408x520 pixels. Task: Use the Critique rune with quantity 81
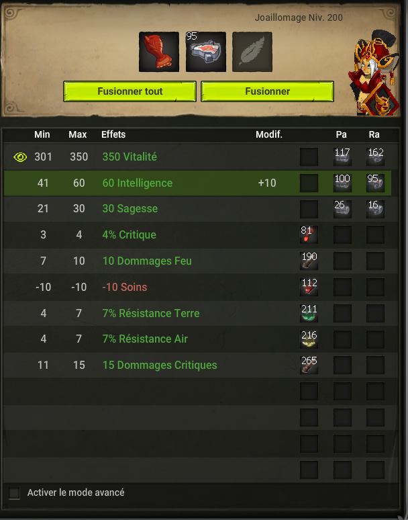click(309, 234)
